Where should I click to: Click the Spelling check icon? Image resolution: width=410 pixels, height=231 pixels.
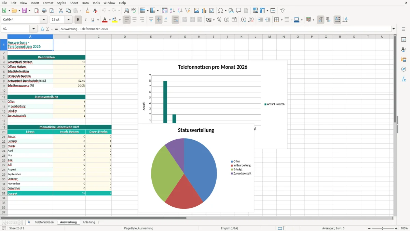[134, 11]
